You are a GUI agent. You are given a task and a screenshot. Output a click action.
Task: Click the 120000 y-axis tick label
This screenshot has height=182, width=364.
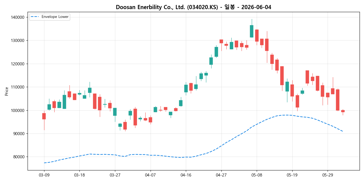pyautogui.click(x=17, y=64)
